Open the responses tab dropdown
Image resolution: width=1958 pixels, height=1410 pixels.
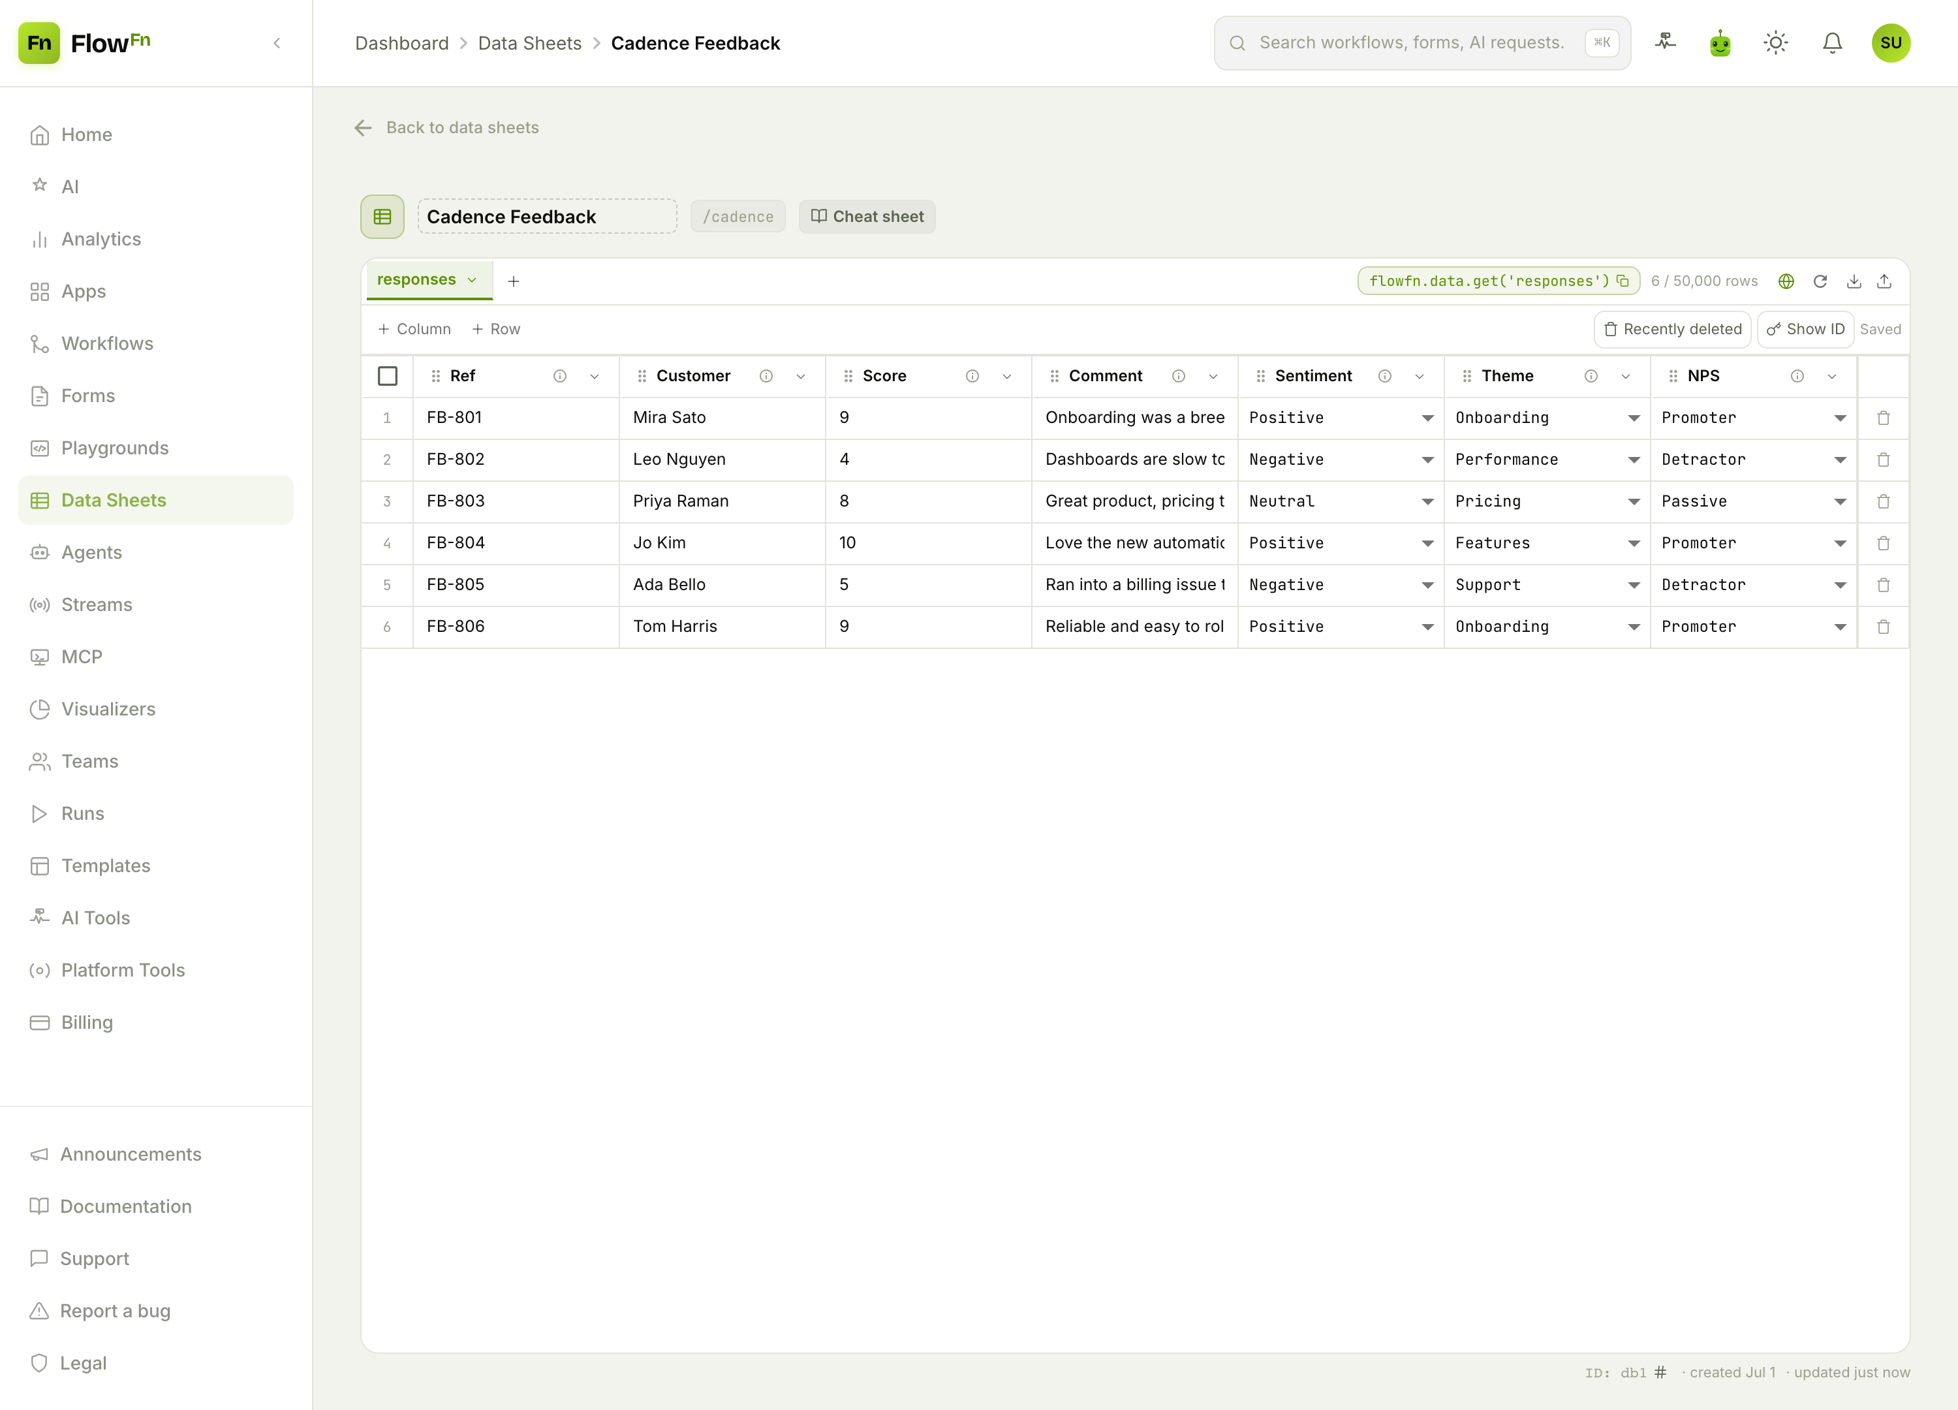tap(473, 280)
